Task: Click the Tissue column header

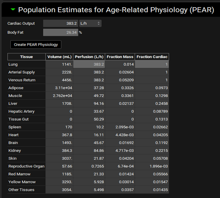Action: pos(26,57)
